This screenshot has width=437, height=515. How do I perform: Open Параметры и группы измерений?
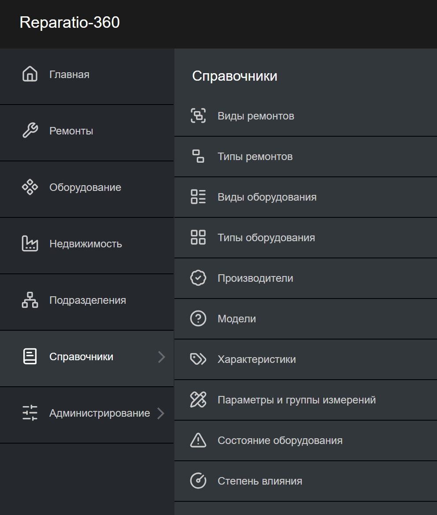pyautogui.click(x=296, y=400)
